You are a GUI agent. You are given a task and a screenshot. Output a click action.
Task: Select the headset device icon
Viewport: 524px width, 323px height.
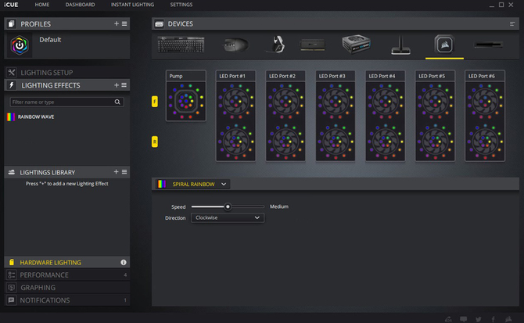click(277, 44)
